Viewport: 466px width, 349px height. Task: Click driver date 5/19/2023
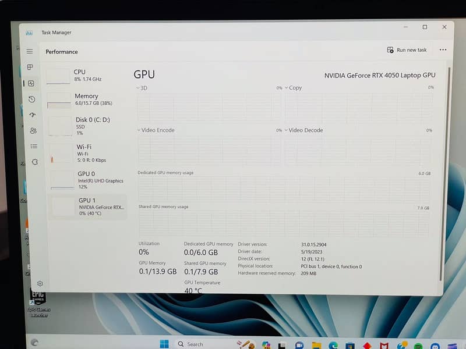click(x=312, y=252)
